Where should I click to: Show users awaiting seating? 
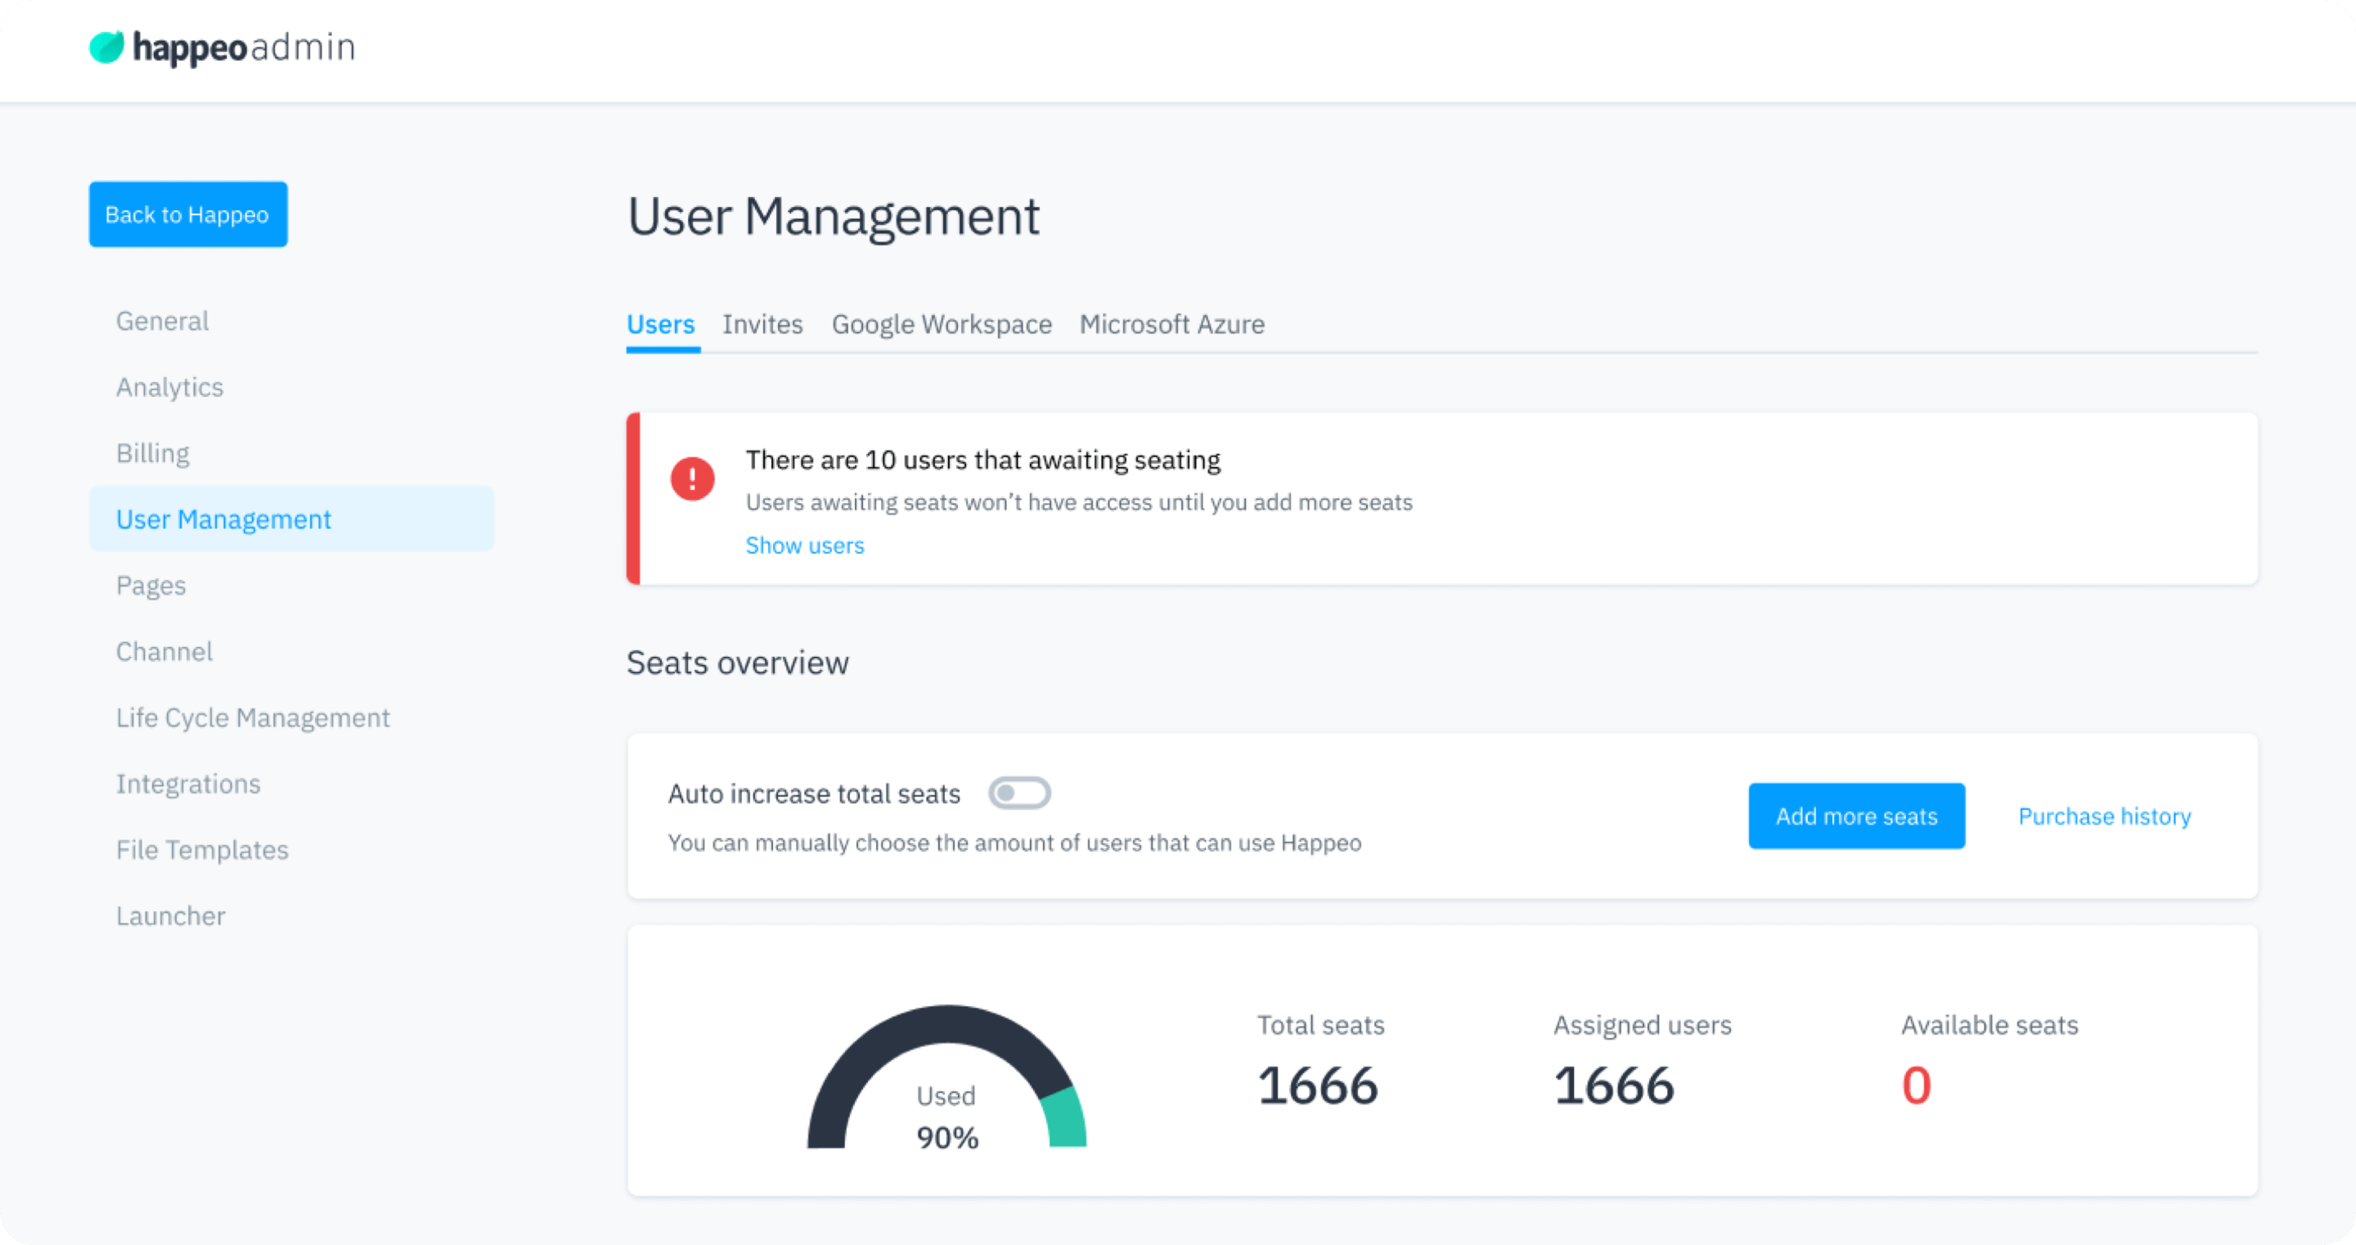click(x=804, y=546)
